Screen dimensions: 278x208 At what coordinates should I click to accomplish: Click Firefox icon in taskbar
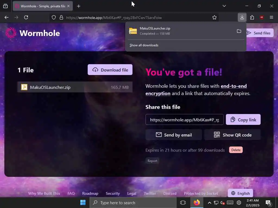click(x=197, y=203)
